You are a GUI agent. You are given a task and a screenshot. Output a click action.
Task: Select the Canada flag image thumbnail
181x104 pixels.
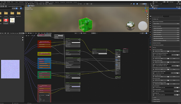pos(6,20)
